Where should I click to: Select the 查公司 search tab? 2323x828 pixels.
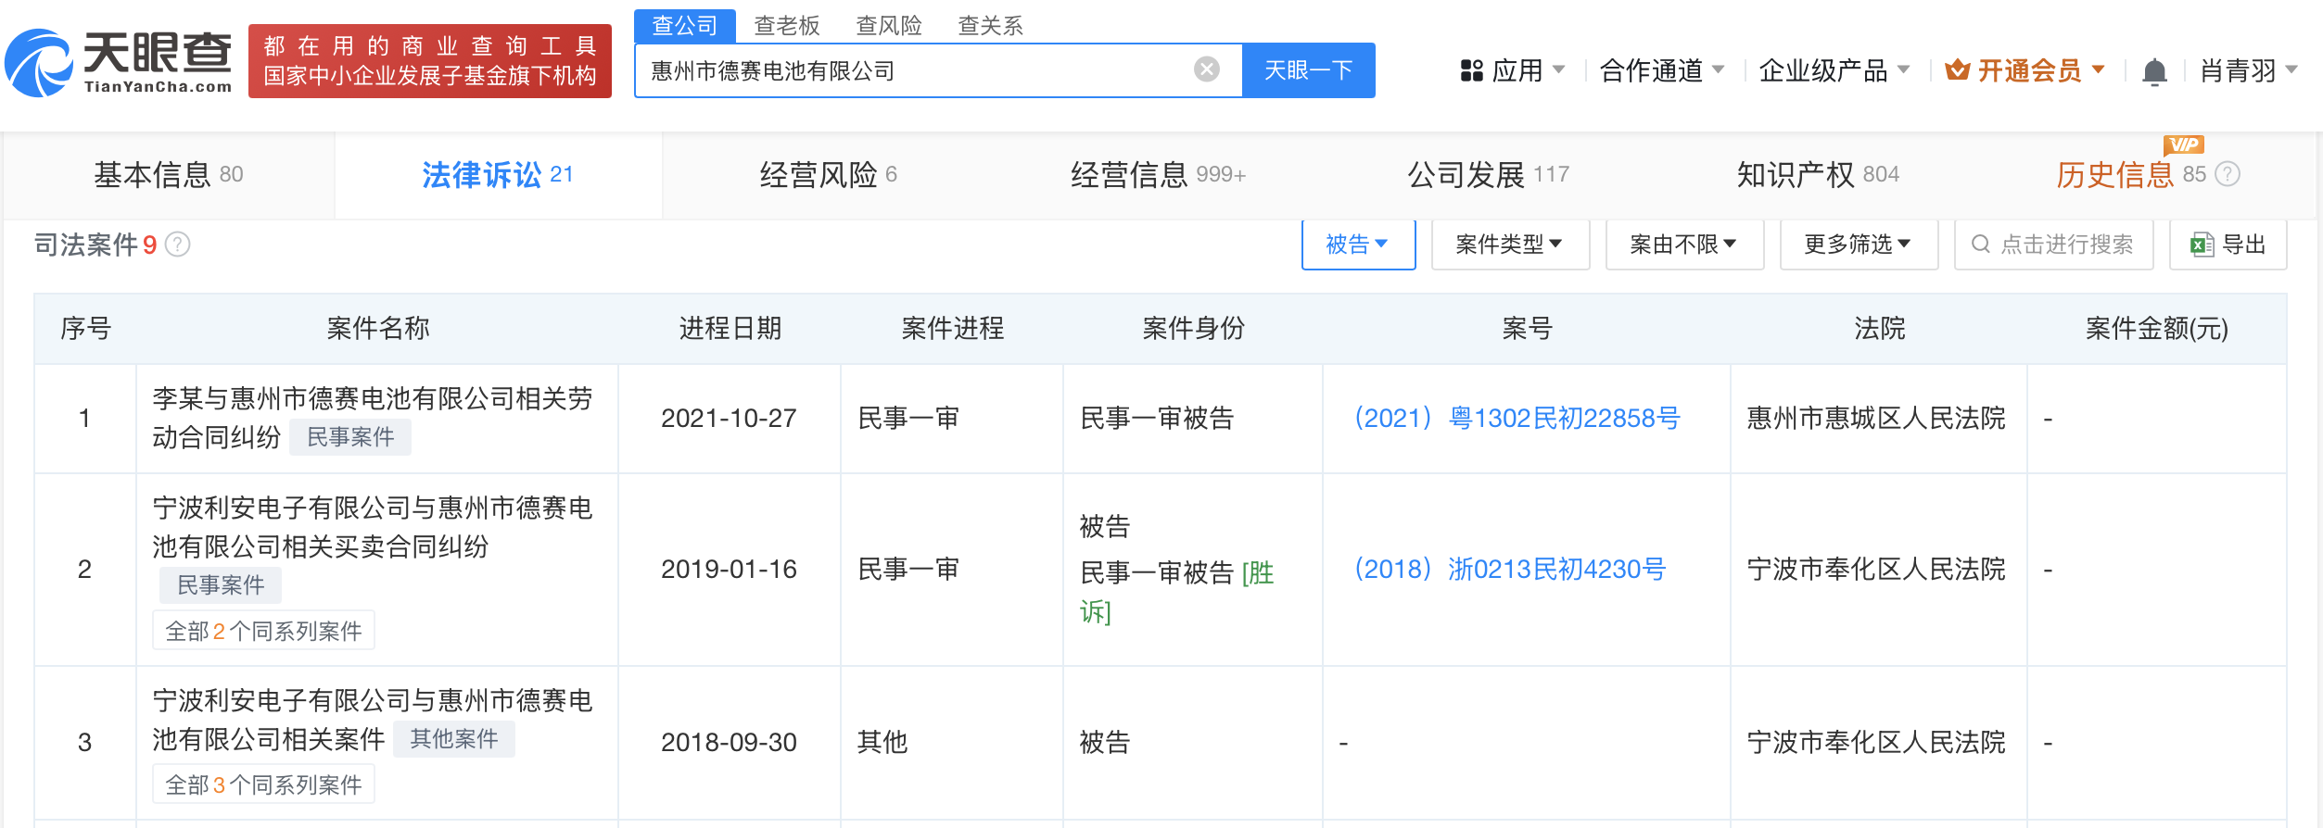(685, 25)
